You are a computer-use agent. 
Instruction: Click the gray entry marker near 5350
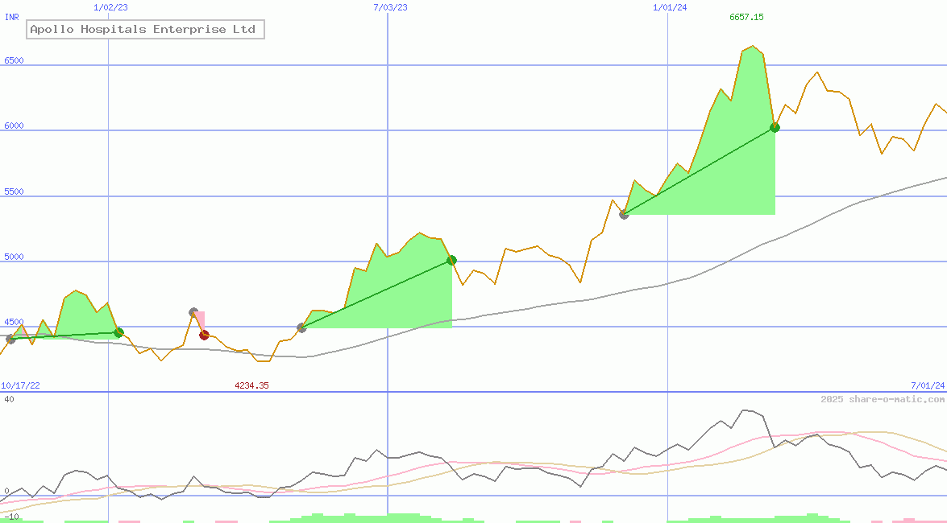click(624, 214)
